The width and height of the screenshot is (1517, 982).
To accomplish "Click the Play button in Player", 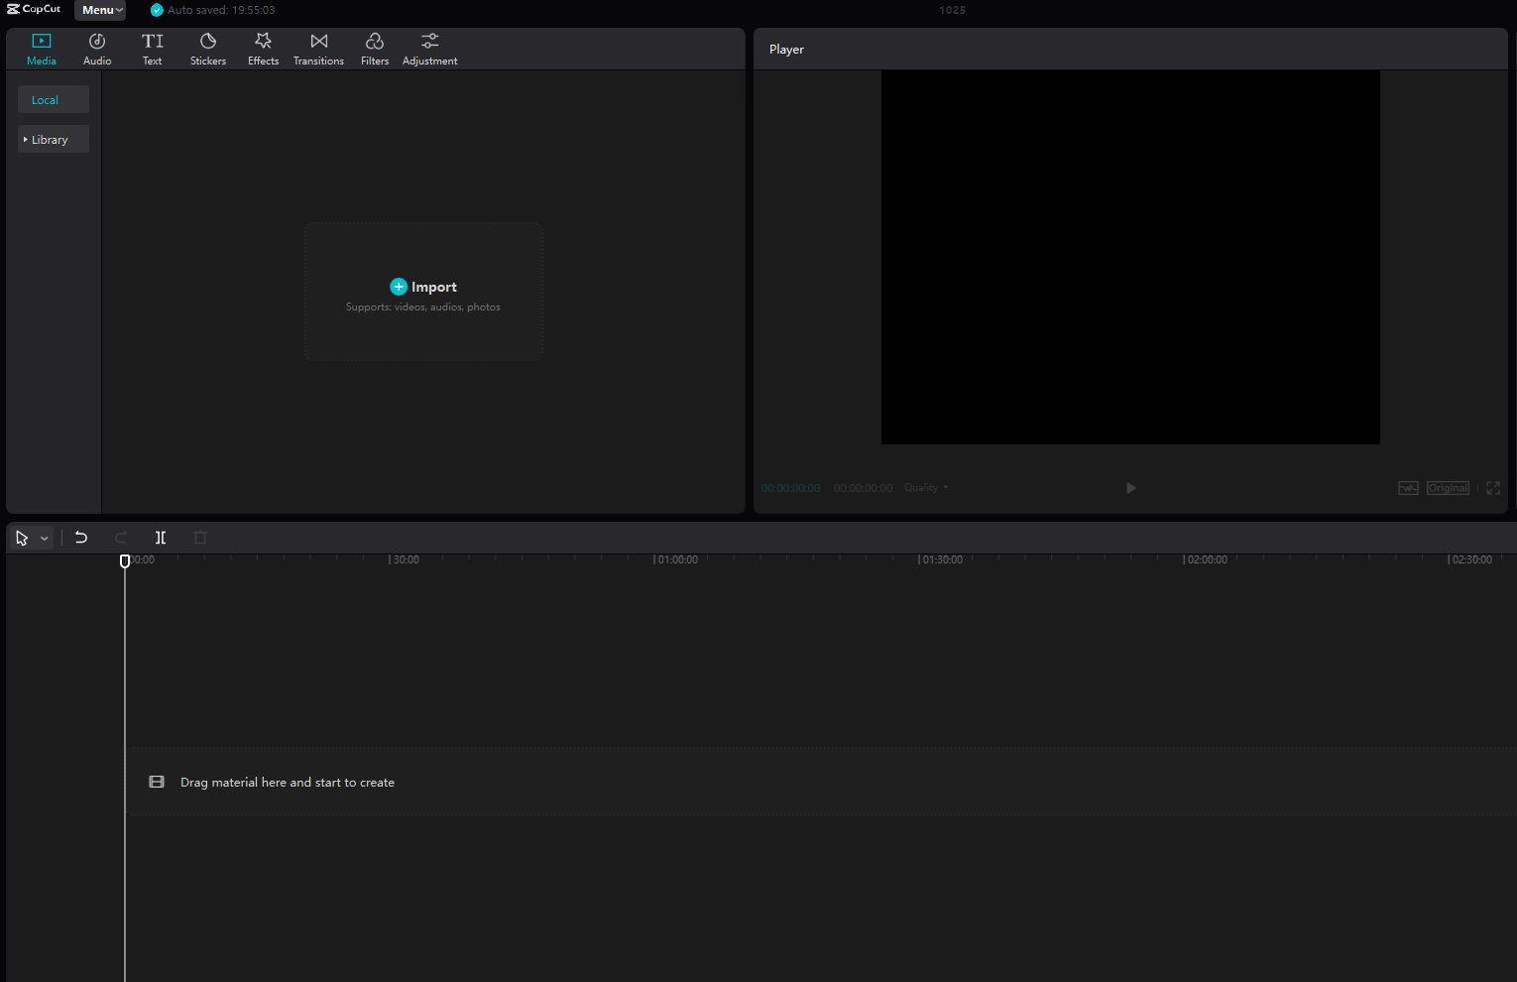I will pyautogui.click(x=1131, y=488).
